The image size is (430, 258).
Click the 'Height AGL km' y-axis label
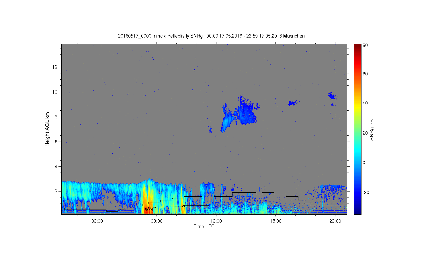pos(47,129)
